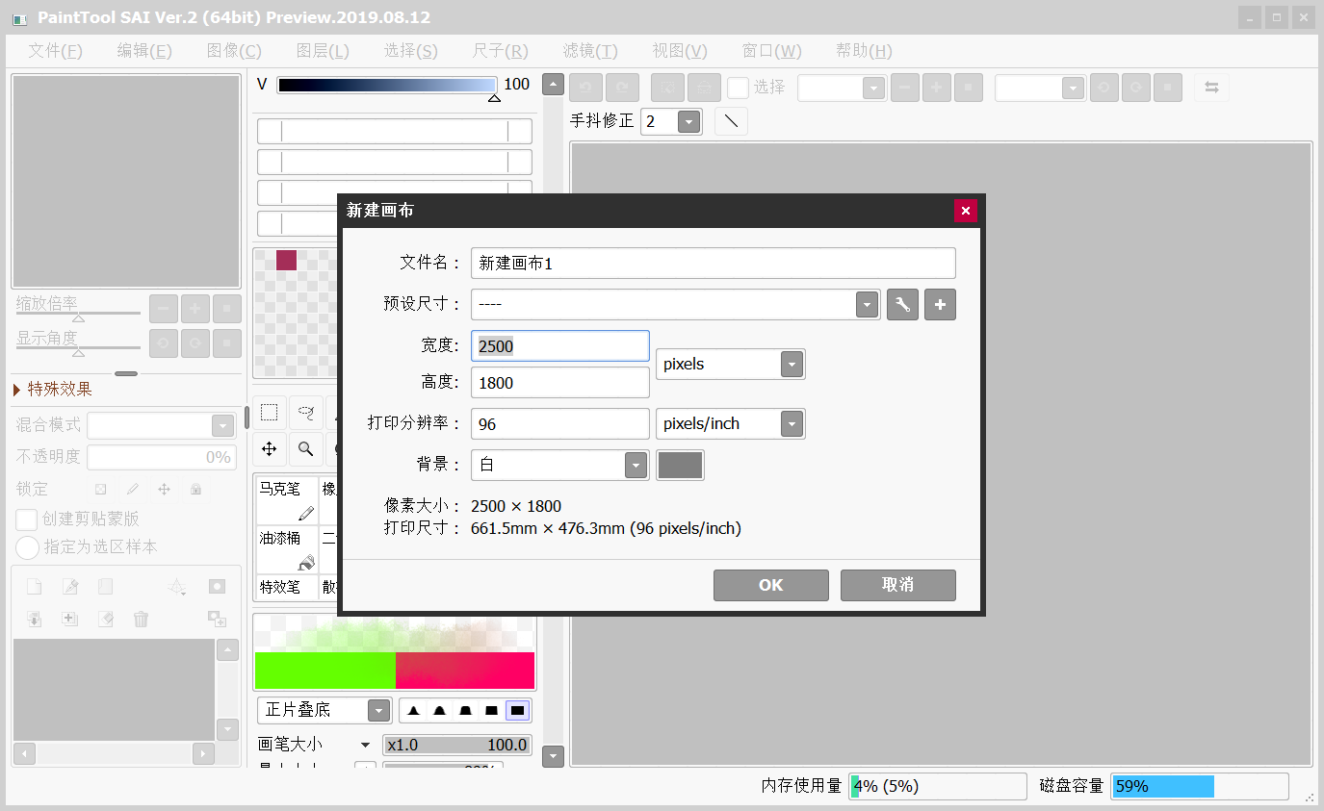The image size is (1324, 811).
Task: Open the 混合模式 layer blend dropdown
Action: (x=222, y=426)
